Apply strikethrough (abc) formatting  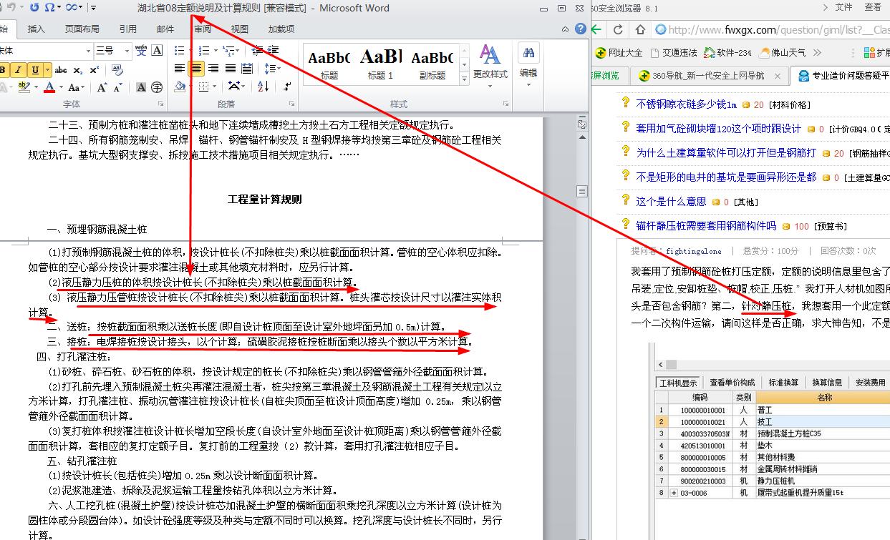[x=61, y=70]
